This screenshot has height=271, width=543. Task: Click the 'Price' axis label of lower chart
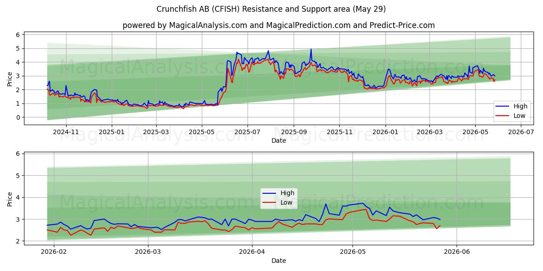tap(10, 198)
